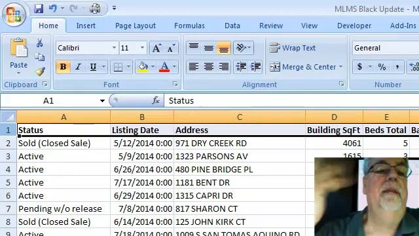
Task: Open the Office Button menu
Action: tap(14, 14)
